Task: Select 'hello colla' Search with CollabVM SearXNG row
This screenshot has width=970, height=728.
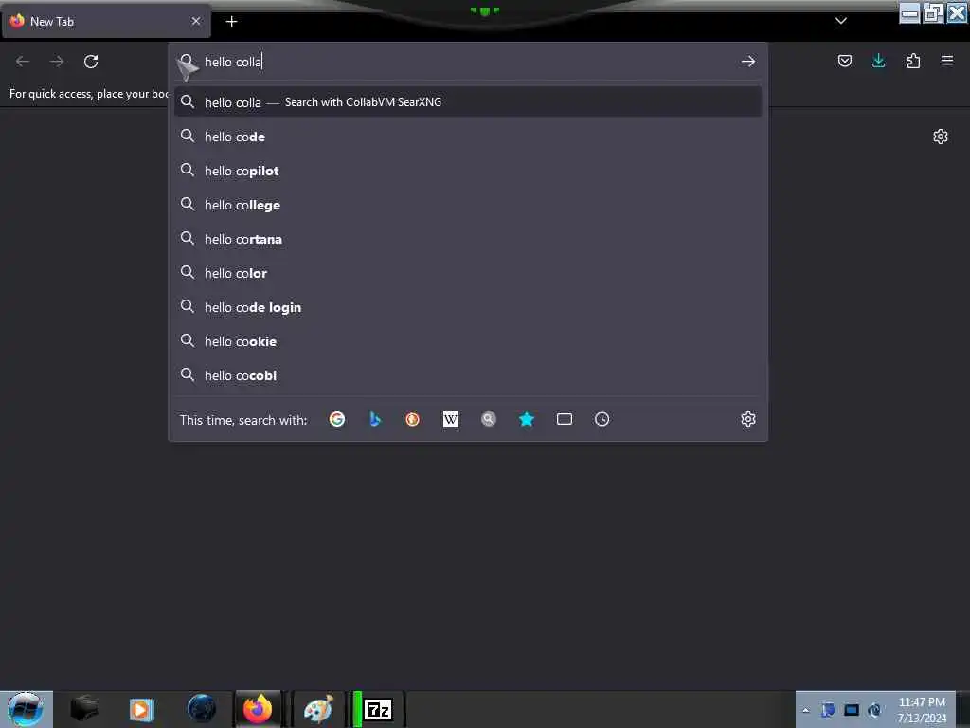Action: pyautogui.click(x=468, y=102)
